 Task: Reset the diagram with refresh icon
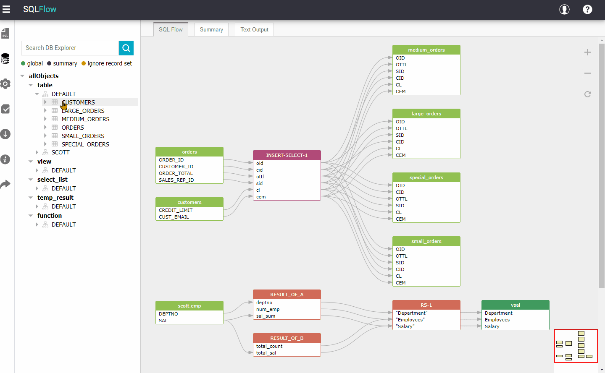[x=587, y=94]
